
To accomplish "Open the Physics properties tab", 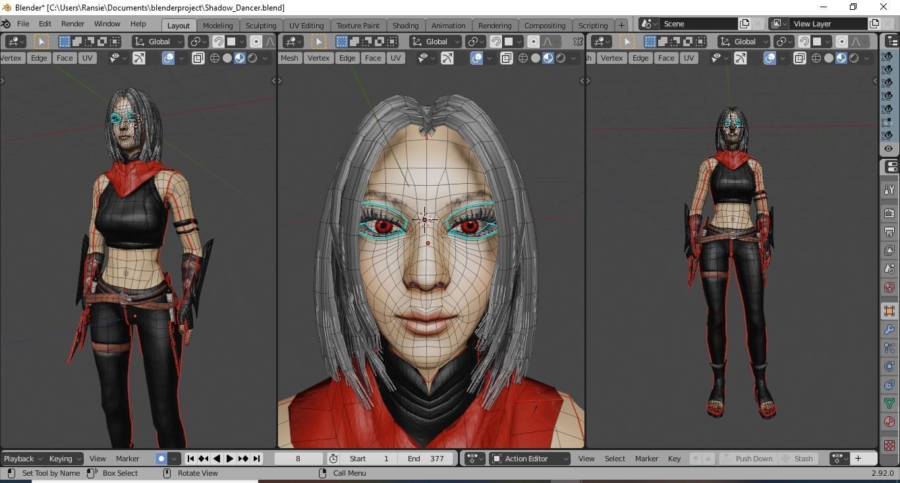I will coord(889,366).
